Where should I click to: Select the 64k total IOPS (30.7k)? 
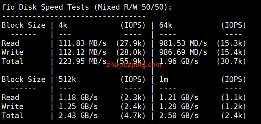tap(232, 61)
